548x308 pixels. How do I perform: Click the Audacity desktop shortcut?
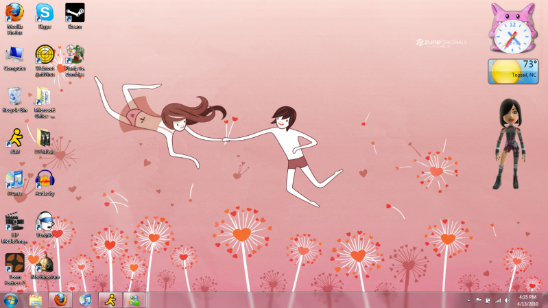(45, 180)
